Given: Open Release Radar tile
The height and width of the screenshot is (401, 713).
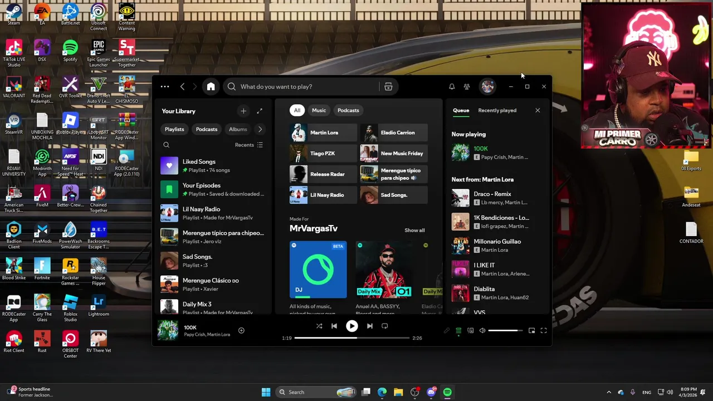Looking at the screenshot, I should point(323,174).
